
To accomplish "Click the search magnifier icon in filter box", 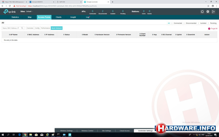I will click(x=22, y=28).
